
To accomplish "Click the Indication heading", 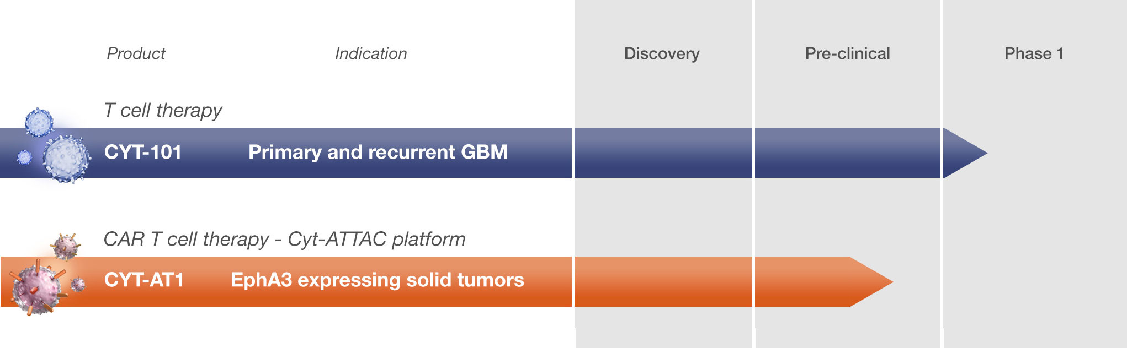I will pos(371,53).
